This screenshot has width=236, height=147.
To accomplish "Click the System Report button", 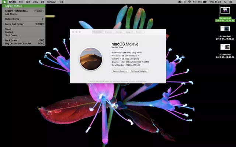I will (x=120, y=71).
